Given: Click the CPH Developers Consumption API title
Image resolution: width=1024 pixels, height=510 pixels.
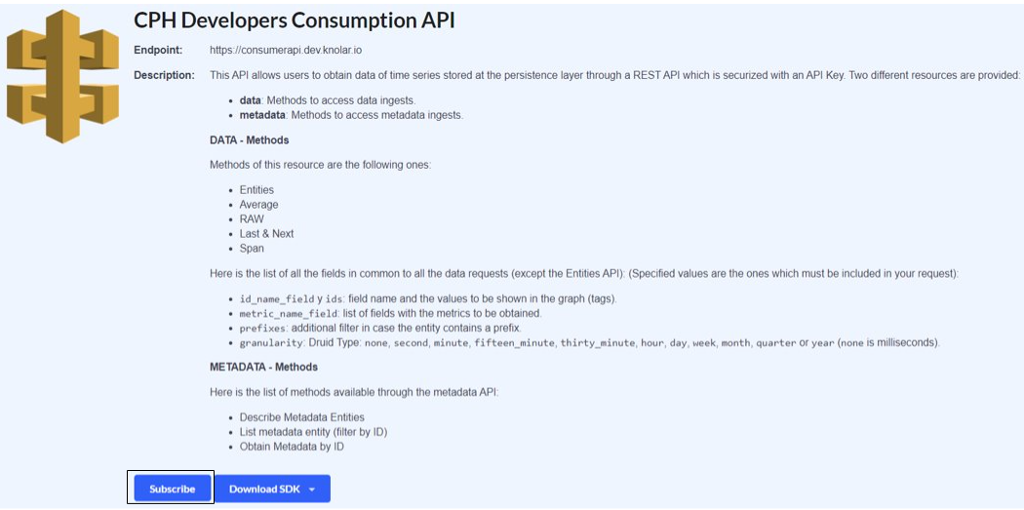Looking at the screenshot, I should [x=295, y=20].
